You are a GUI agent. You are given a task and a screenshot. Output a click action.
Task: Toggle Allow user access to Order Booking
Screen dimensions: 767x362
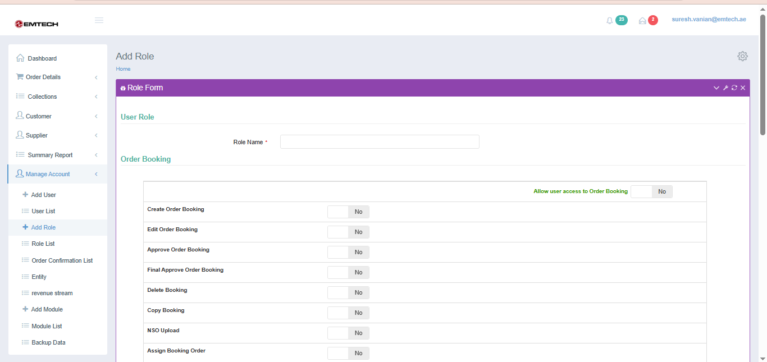click(x=651, y=192)
